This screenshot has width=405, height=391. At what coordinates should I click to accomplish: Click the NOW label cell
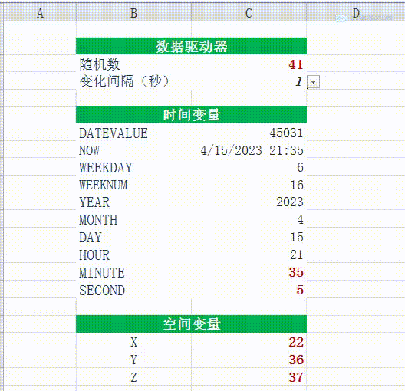click(133, 150)
